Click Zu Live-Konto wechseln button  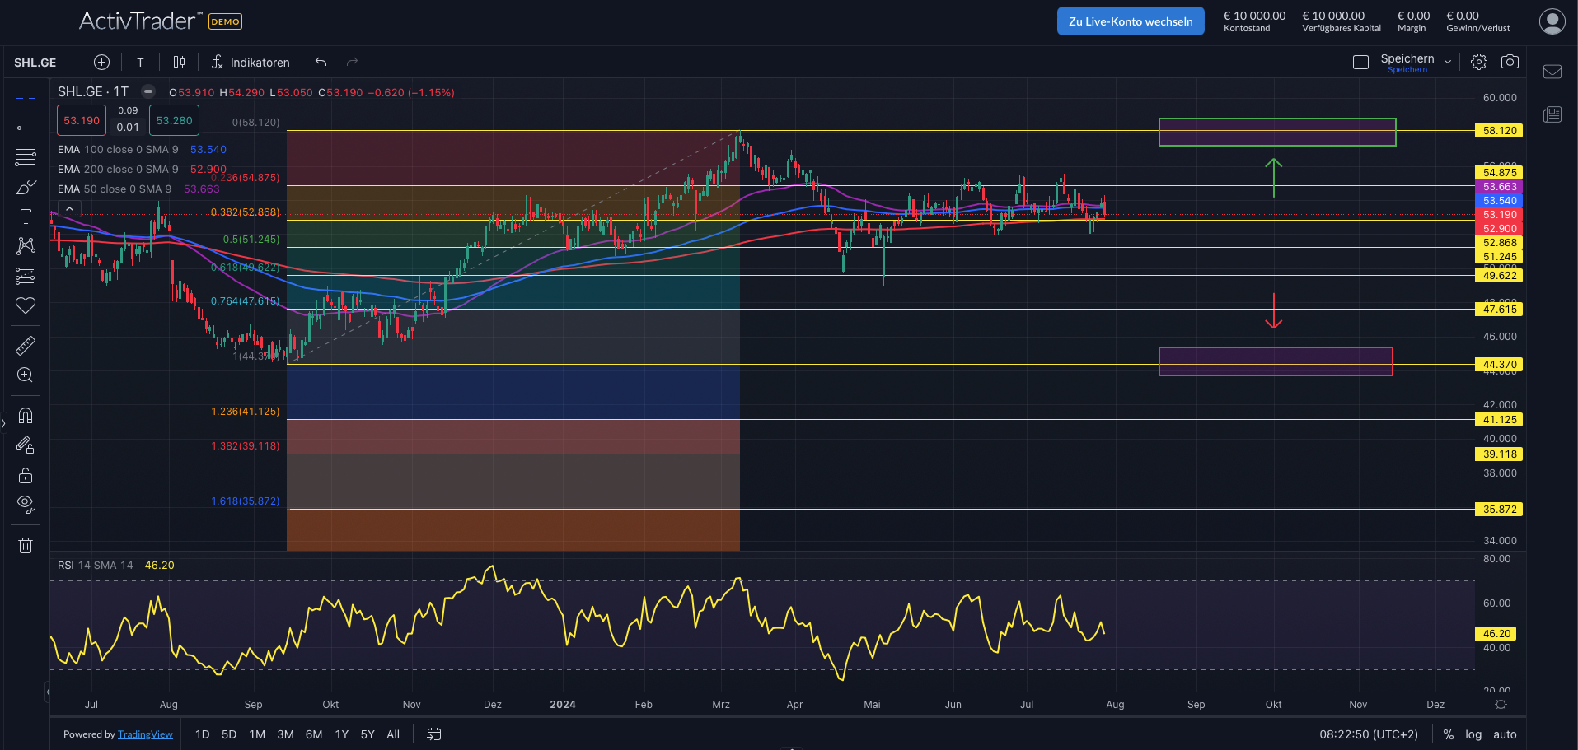pos(1131,21)
